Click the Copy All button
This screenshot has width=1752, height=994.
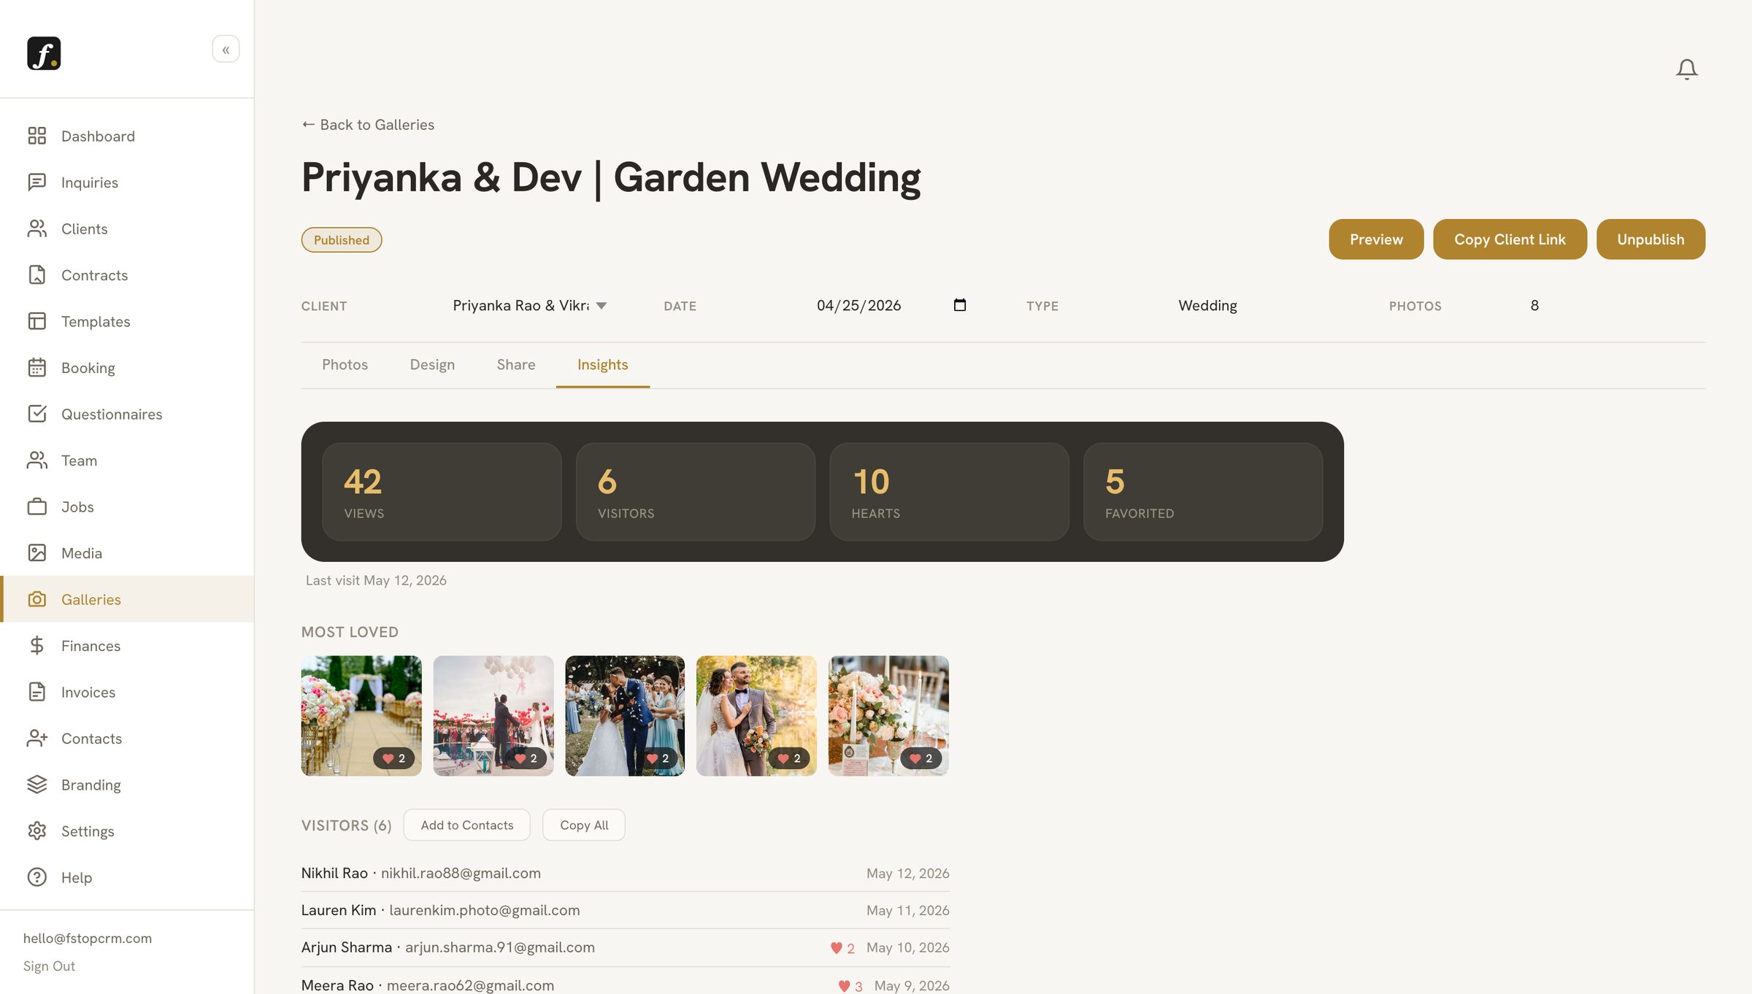tap(584, 825)
